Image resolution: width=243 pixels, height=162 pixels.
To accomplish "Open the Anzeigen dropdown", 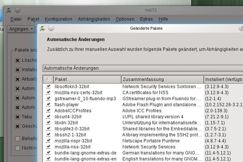I will [x=21, y=29].
